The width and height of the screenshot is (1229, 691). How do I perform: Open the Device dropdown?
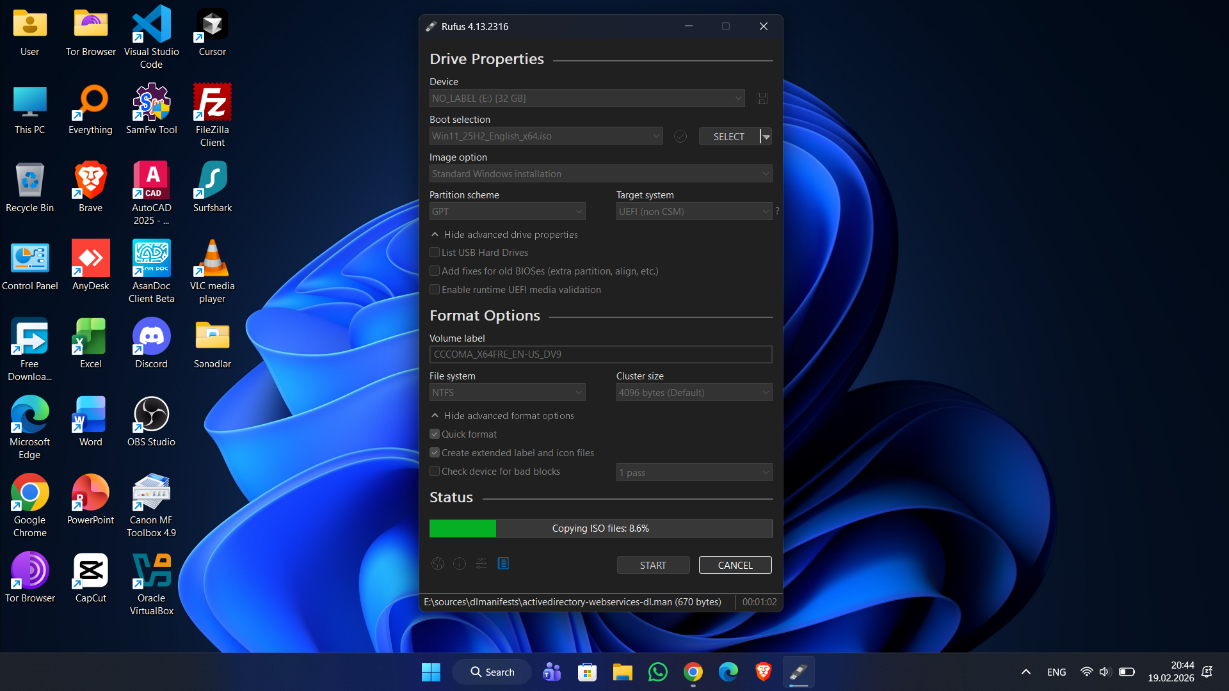click(x=587, y=99)
